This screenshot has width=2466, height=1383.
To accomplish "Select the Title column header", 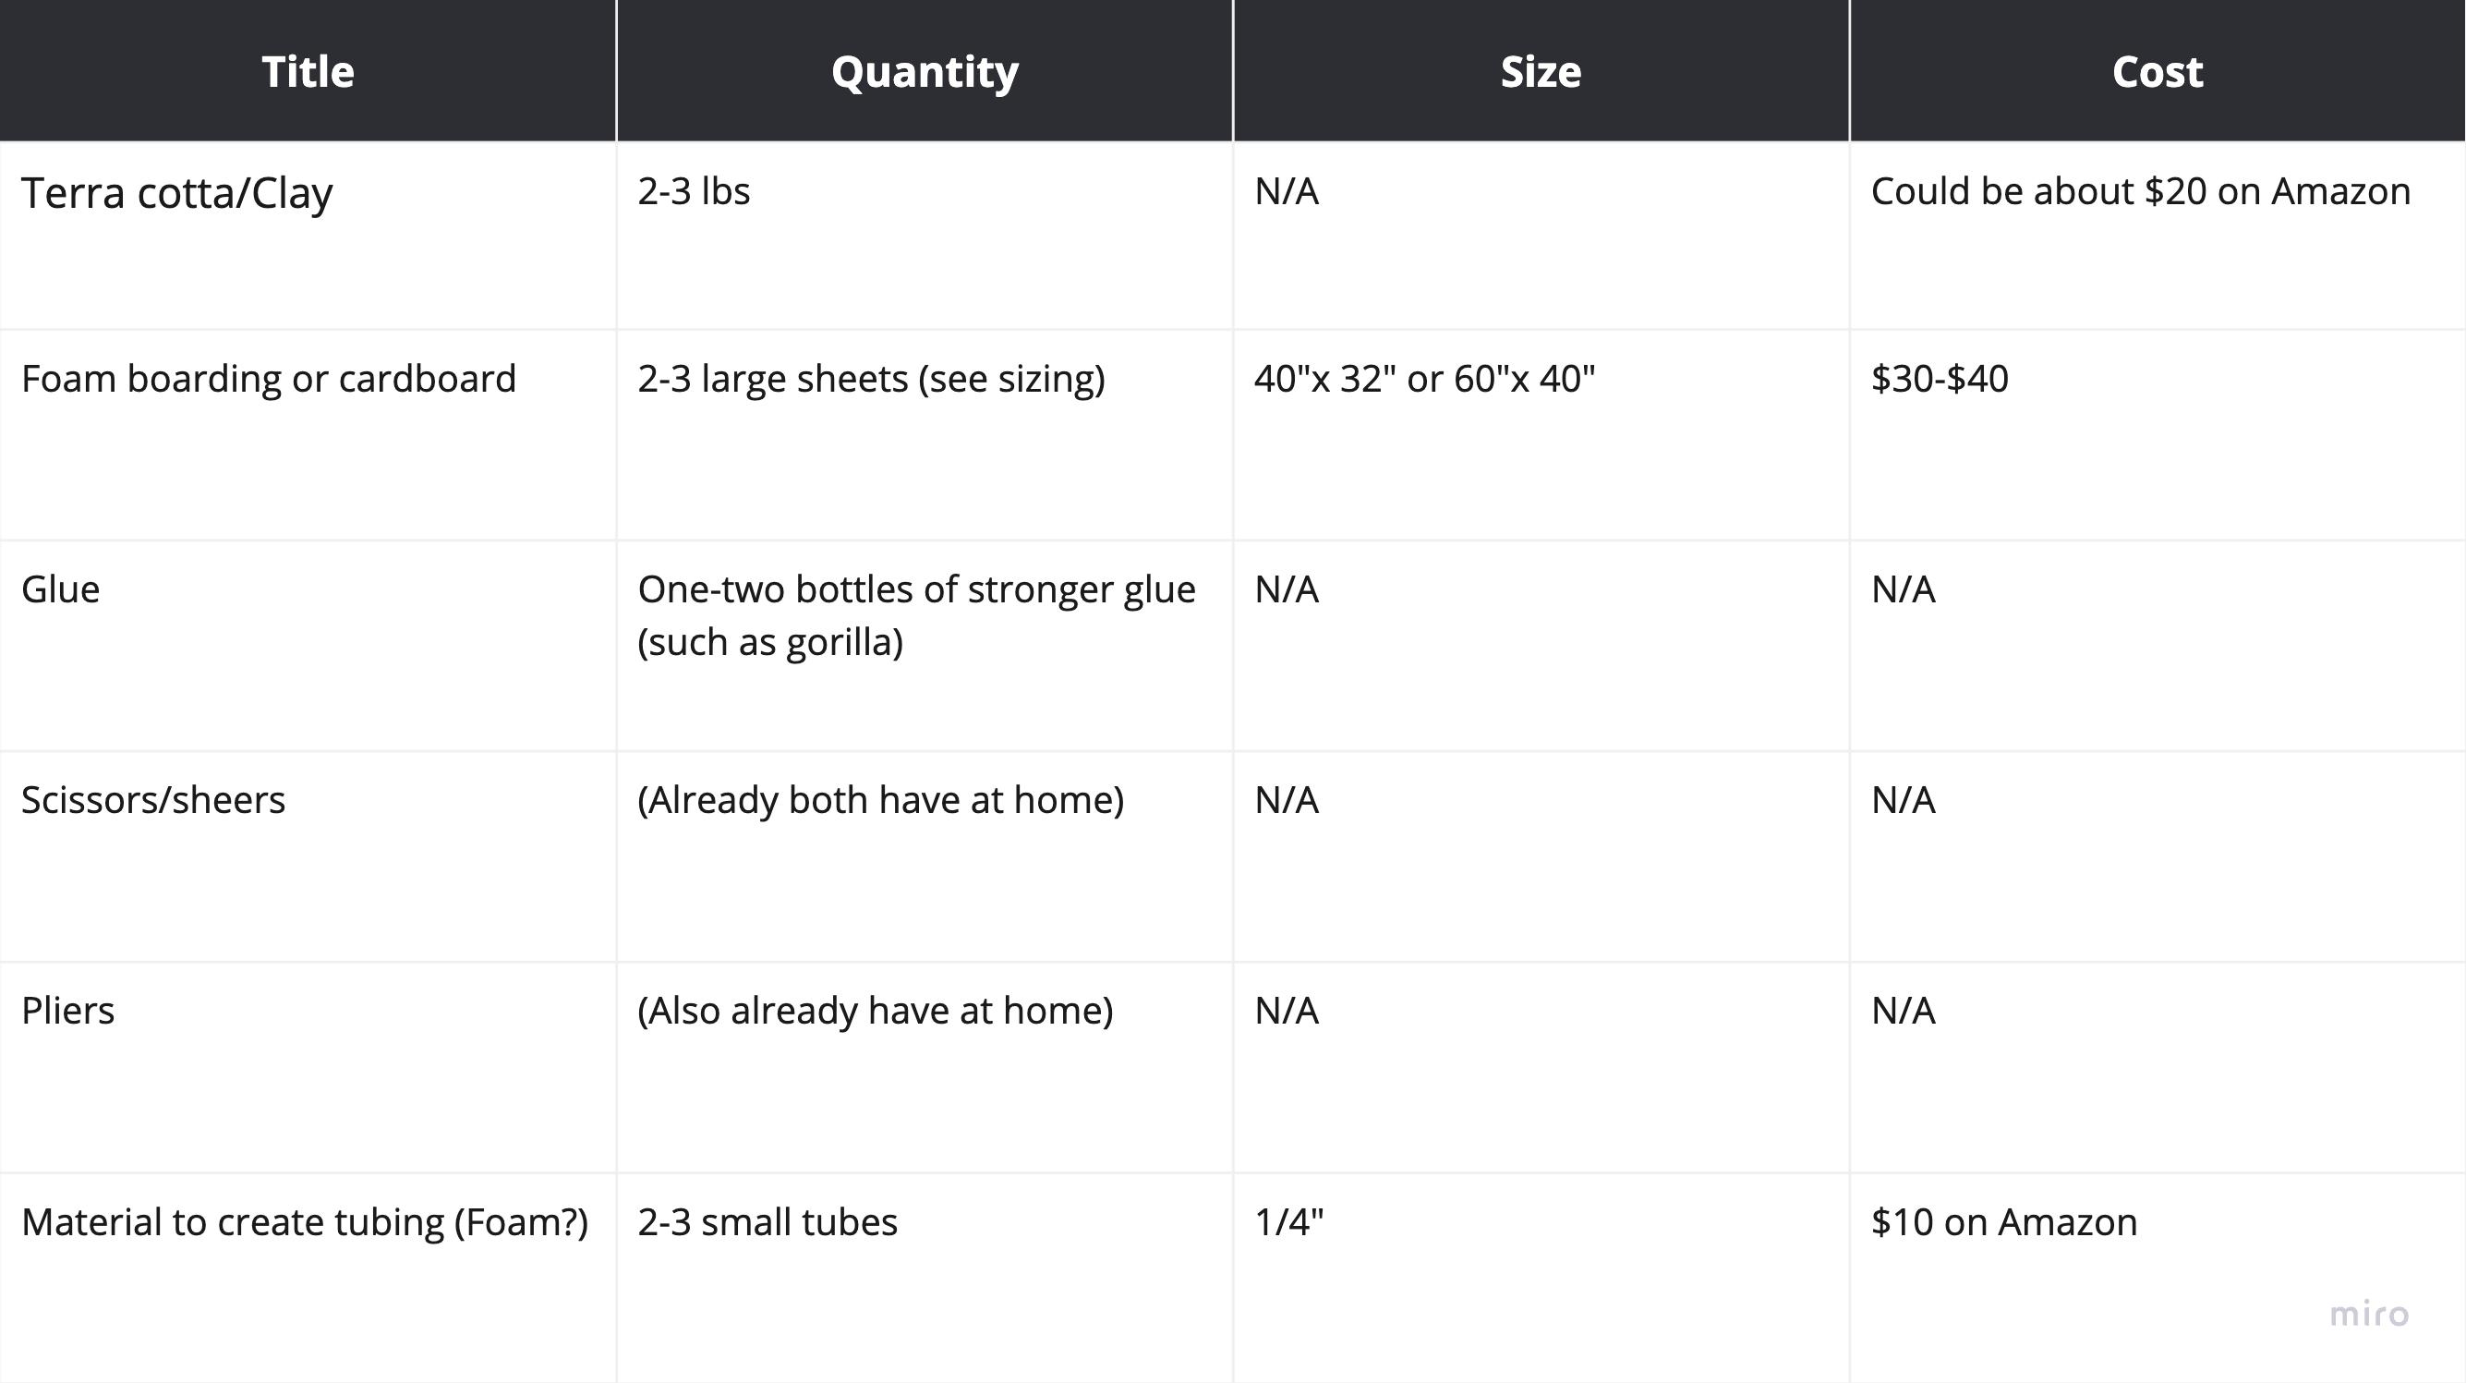I will 308,72.
